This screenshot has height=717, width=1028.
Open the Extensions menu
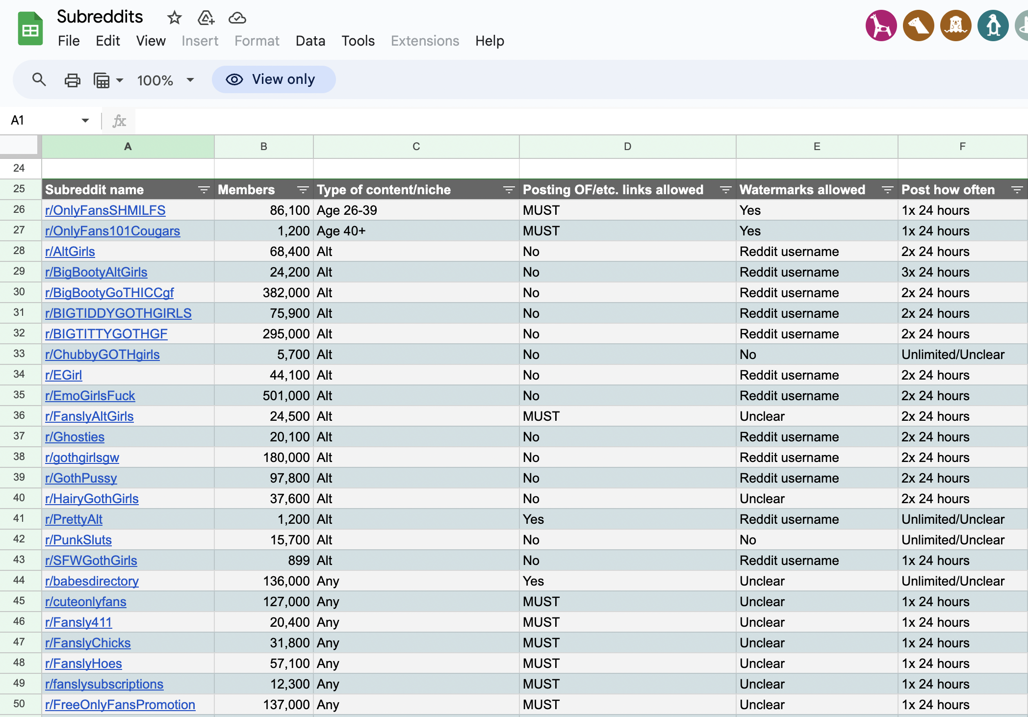pos(425,41)
